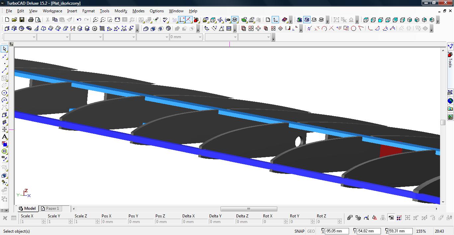Open the Modify menu

coord(121,11)
